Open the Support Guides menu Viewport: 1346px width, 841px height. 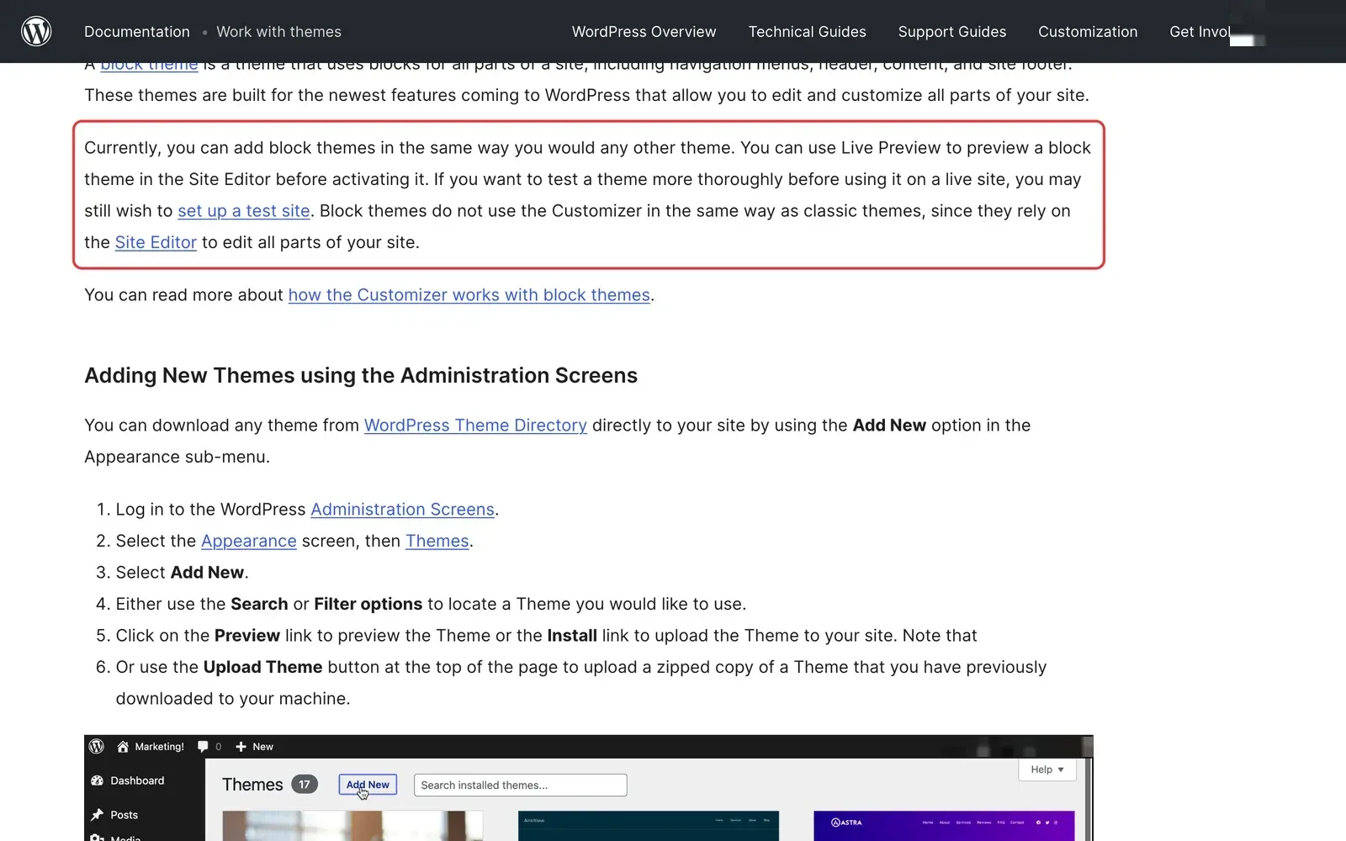(951, 32)
